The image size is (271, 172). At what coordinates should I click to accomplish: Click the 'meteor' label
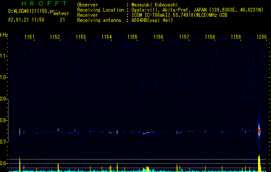61,13
